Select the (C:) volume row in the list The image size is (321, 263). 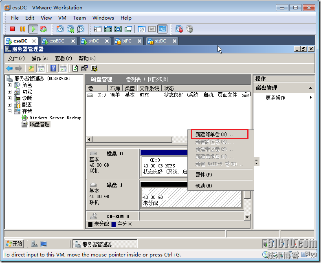168,95
